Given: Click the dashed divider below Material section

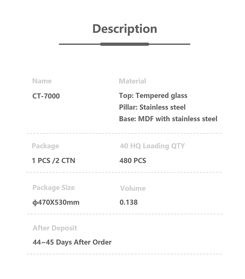Looking at the screenshot, I should coord(124,134).
